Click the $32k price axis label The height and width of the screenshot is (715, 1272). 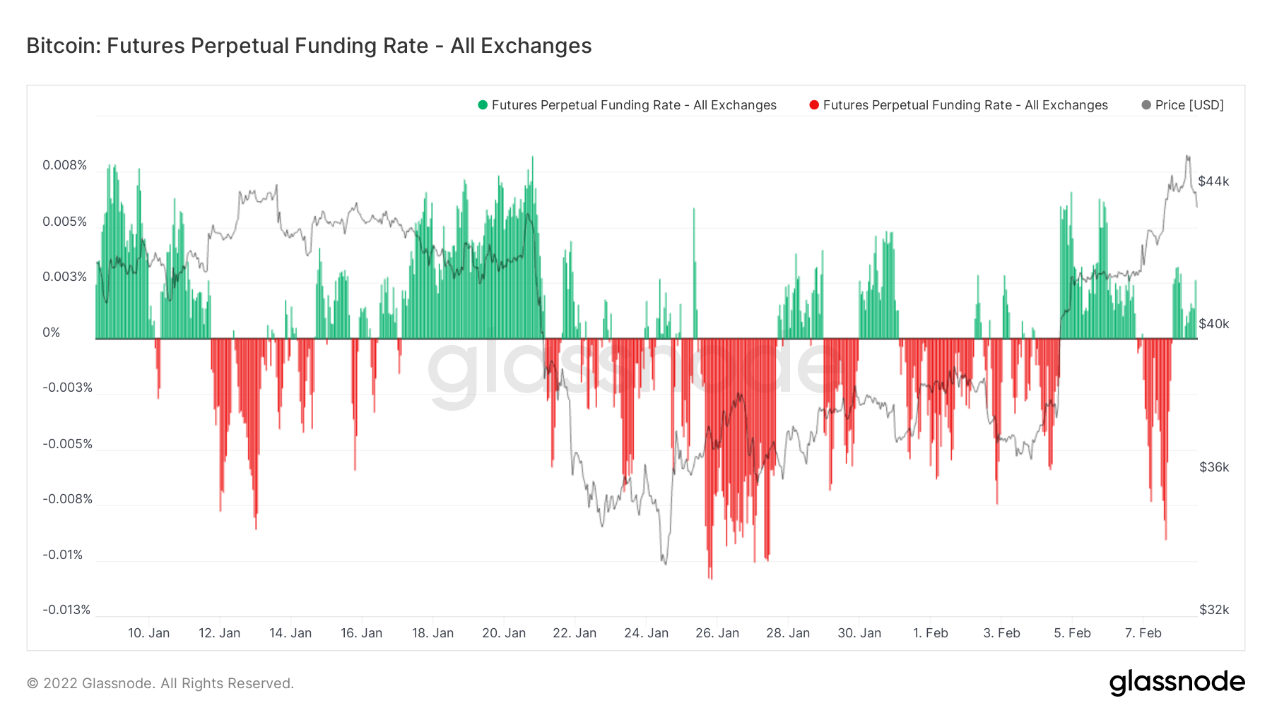coord(1214,610)
